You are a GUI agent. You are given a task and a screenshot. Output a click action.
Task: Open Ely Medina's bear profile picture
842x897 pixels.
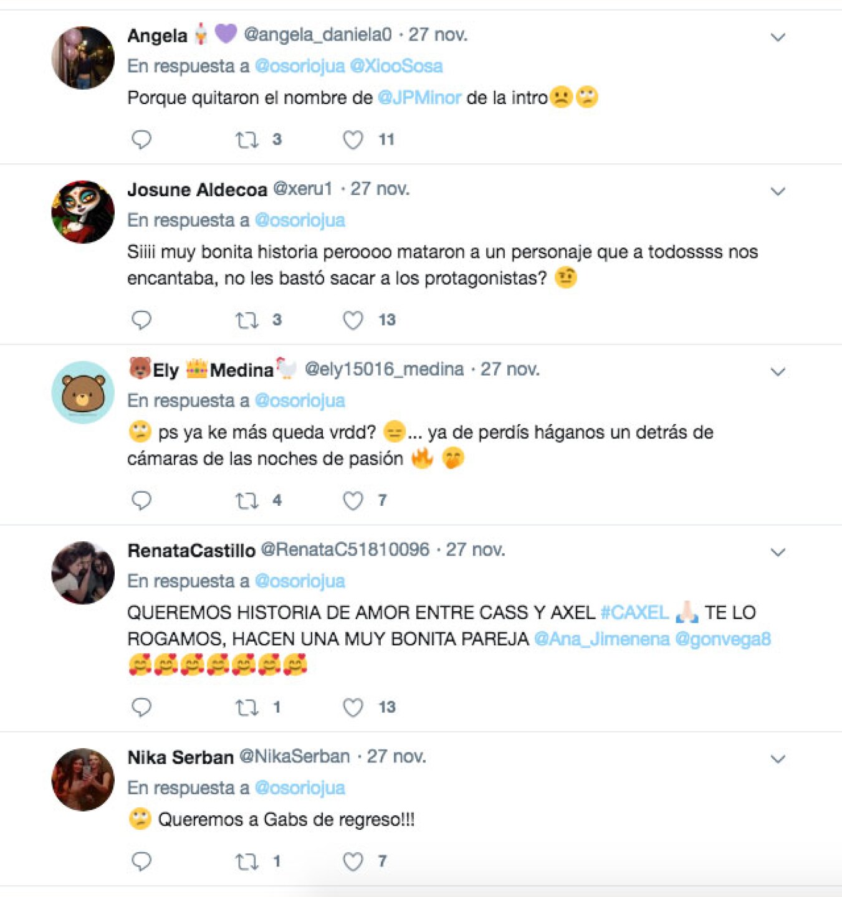pyautogui.click(x=83, y=392)
